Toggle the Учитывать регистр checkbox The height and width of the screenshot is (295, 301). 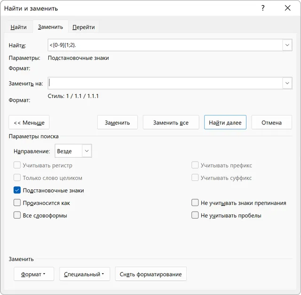(x=17, y=165)
